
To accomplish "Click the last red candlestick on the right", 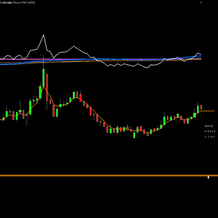I will tap(201, 107).
